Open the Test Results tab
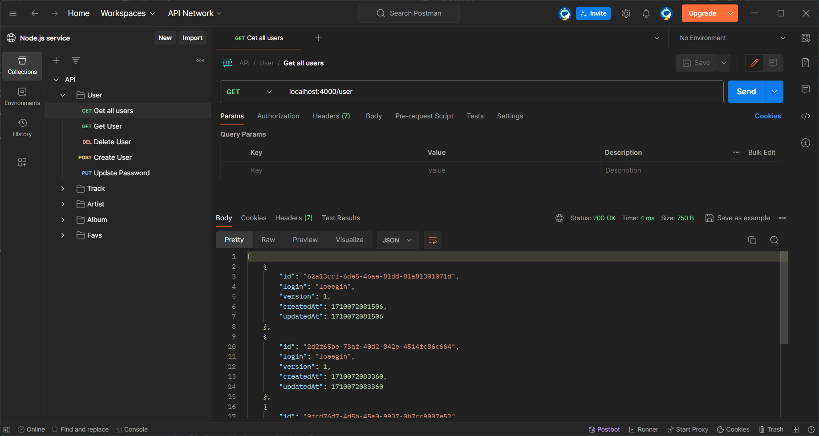Image resolution: width=819 pixels, height=436 pixels. (341, 218)
